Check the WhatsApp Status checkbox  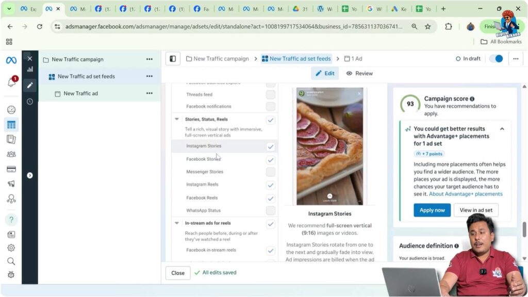coord(270,211)
